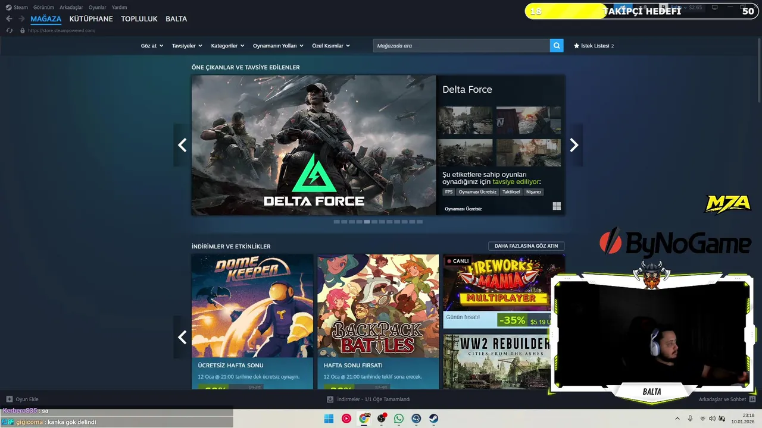762x428 pixels.
Task: Click the microphone tray icon
Action: pos(690,418)
